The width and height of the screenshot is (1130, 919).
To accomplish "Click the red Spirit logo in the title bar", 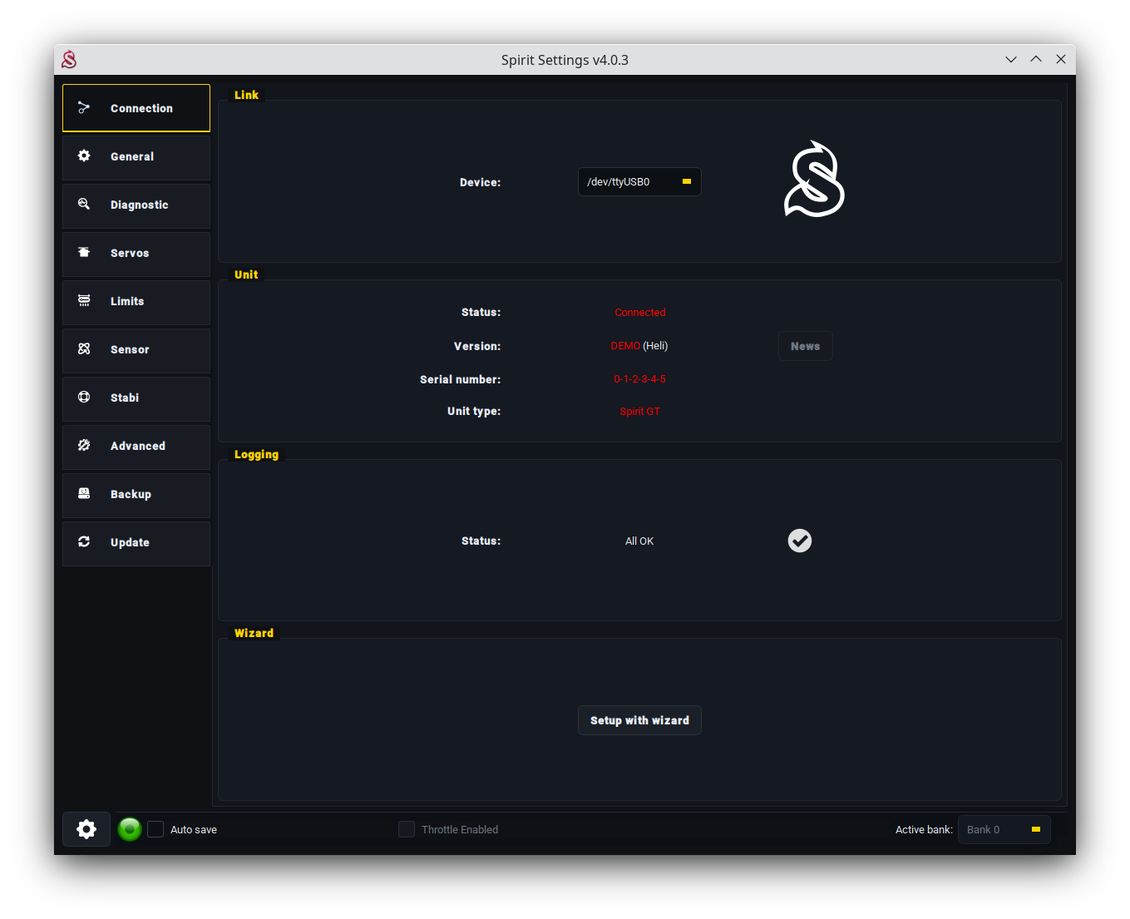I will (69, 59).
